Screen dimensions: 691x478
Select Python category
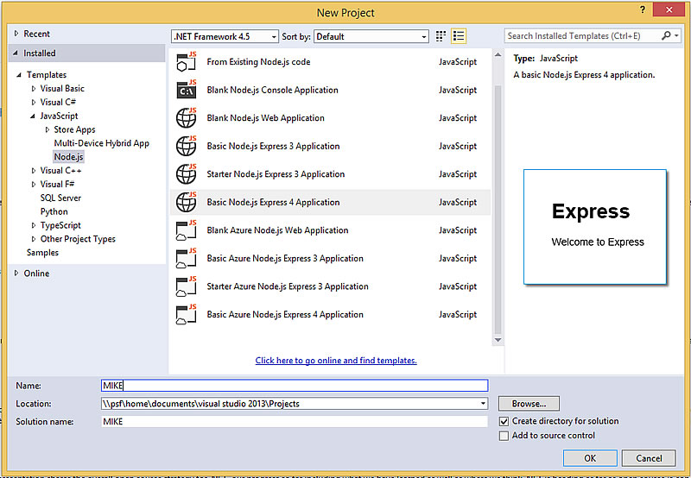point(54,211)
